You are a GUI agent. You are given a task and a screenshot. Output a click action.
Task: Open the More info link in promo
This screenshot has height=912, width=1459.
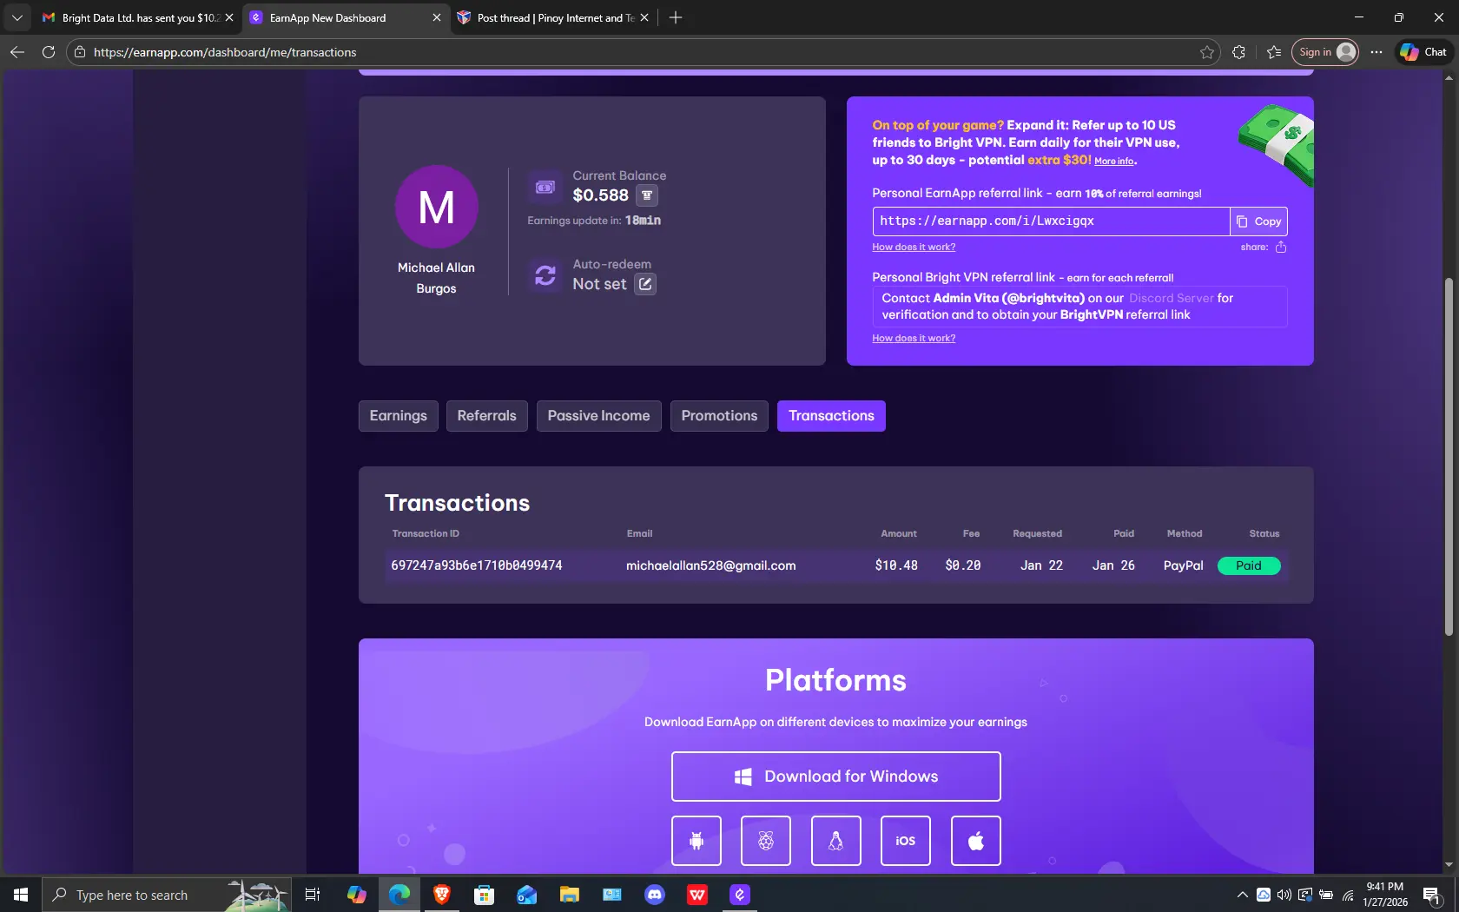point(1114,162)
